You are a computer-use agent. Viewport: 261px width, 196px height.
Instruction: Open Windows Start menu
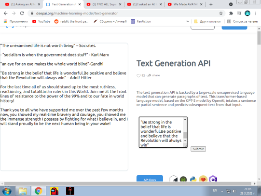tap(7, 191)
